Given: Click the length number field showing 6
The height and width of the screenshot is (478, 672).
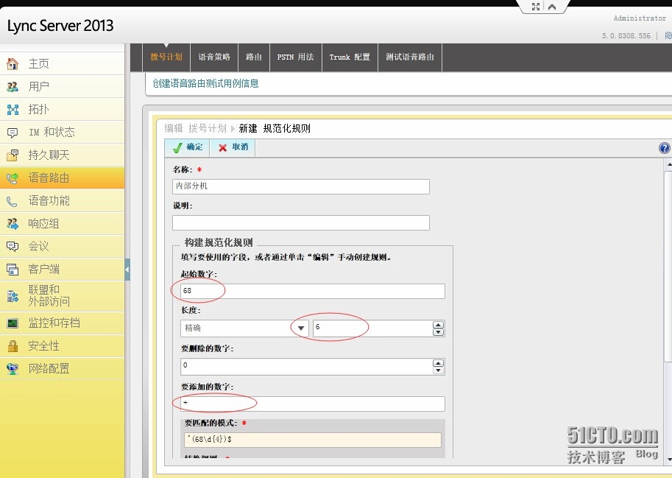Looking at the screenshot, I should (x=373, y=328).
